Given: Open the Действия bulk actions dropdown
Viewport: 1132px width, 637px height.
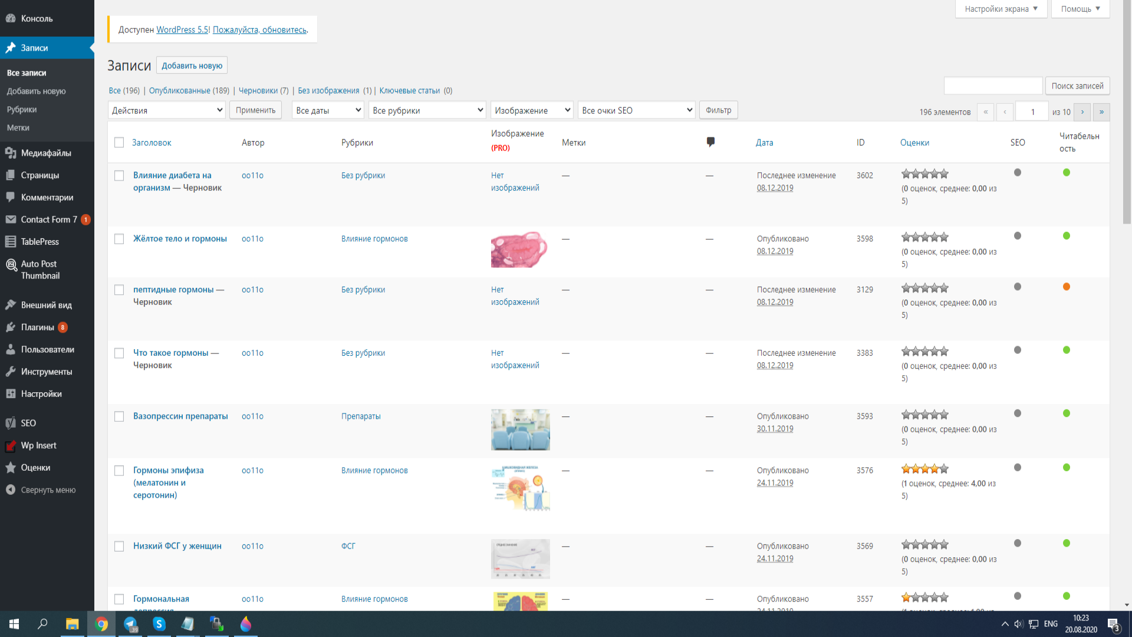Looking at the screenshot, I should (x=167, y=110).
